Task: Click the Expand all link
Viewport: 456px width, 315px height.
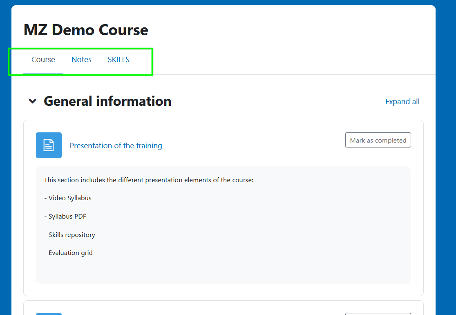Action: click(402, 102)
